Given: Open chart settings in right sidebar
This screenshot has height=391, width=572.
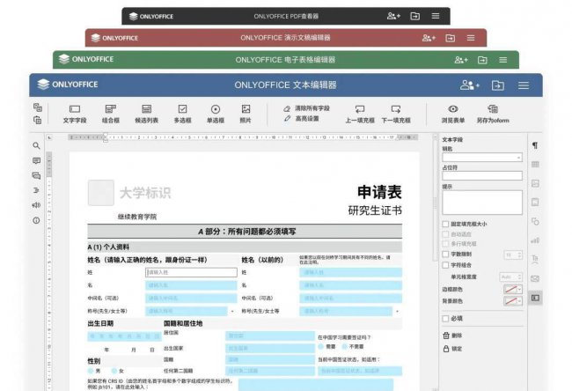Looking at the screenshot, I should coord(535,240).
